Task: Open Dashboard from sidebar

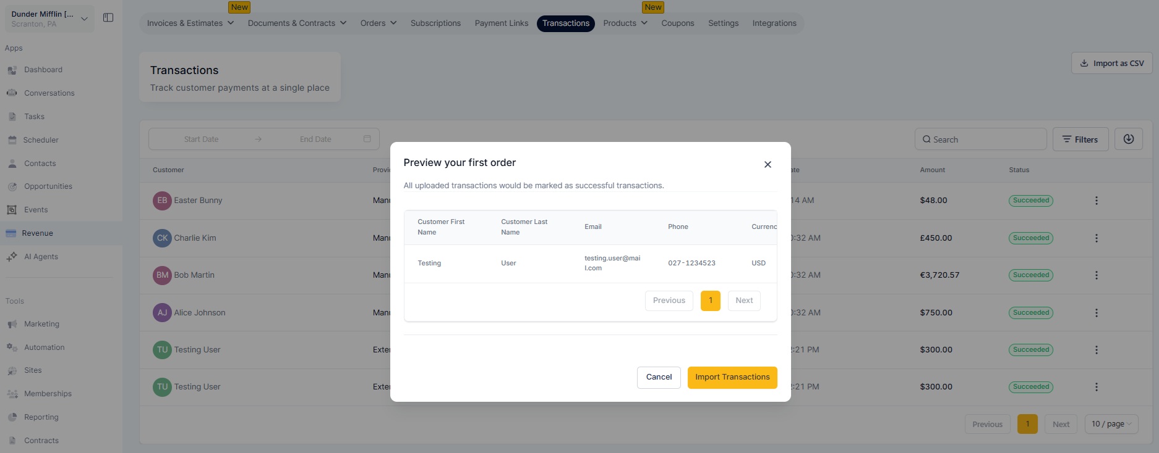Action: (43, 70)
